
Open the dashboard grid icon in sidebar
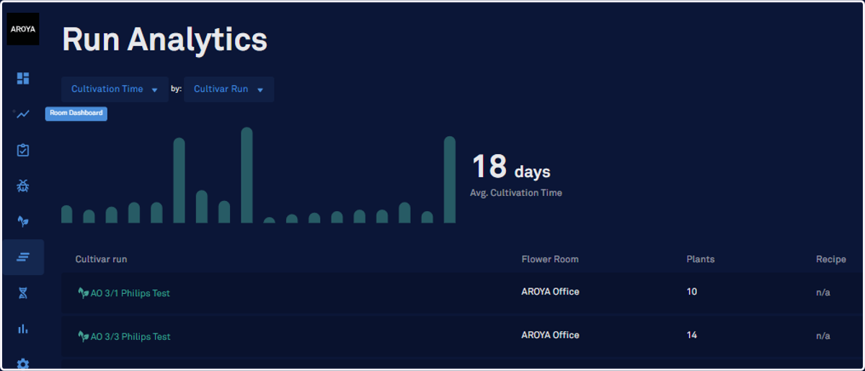coord(23,78)
